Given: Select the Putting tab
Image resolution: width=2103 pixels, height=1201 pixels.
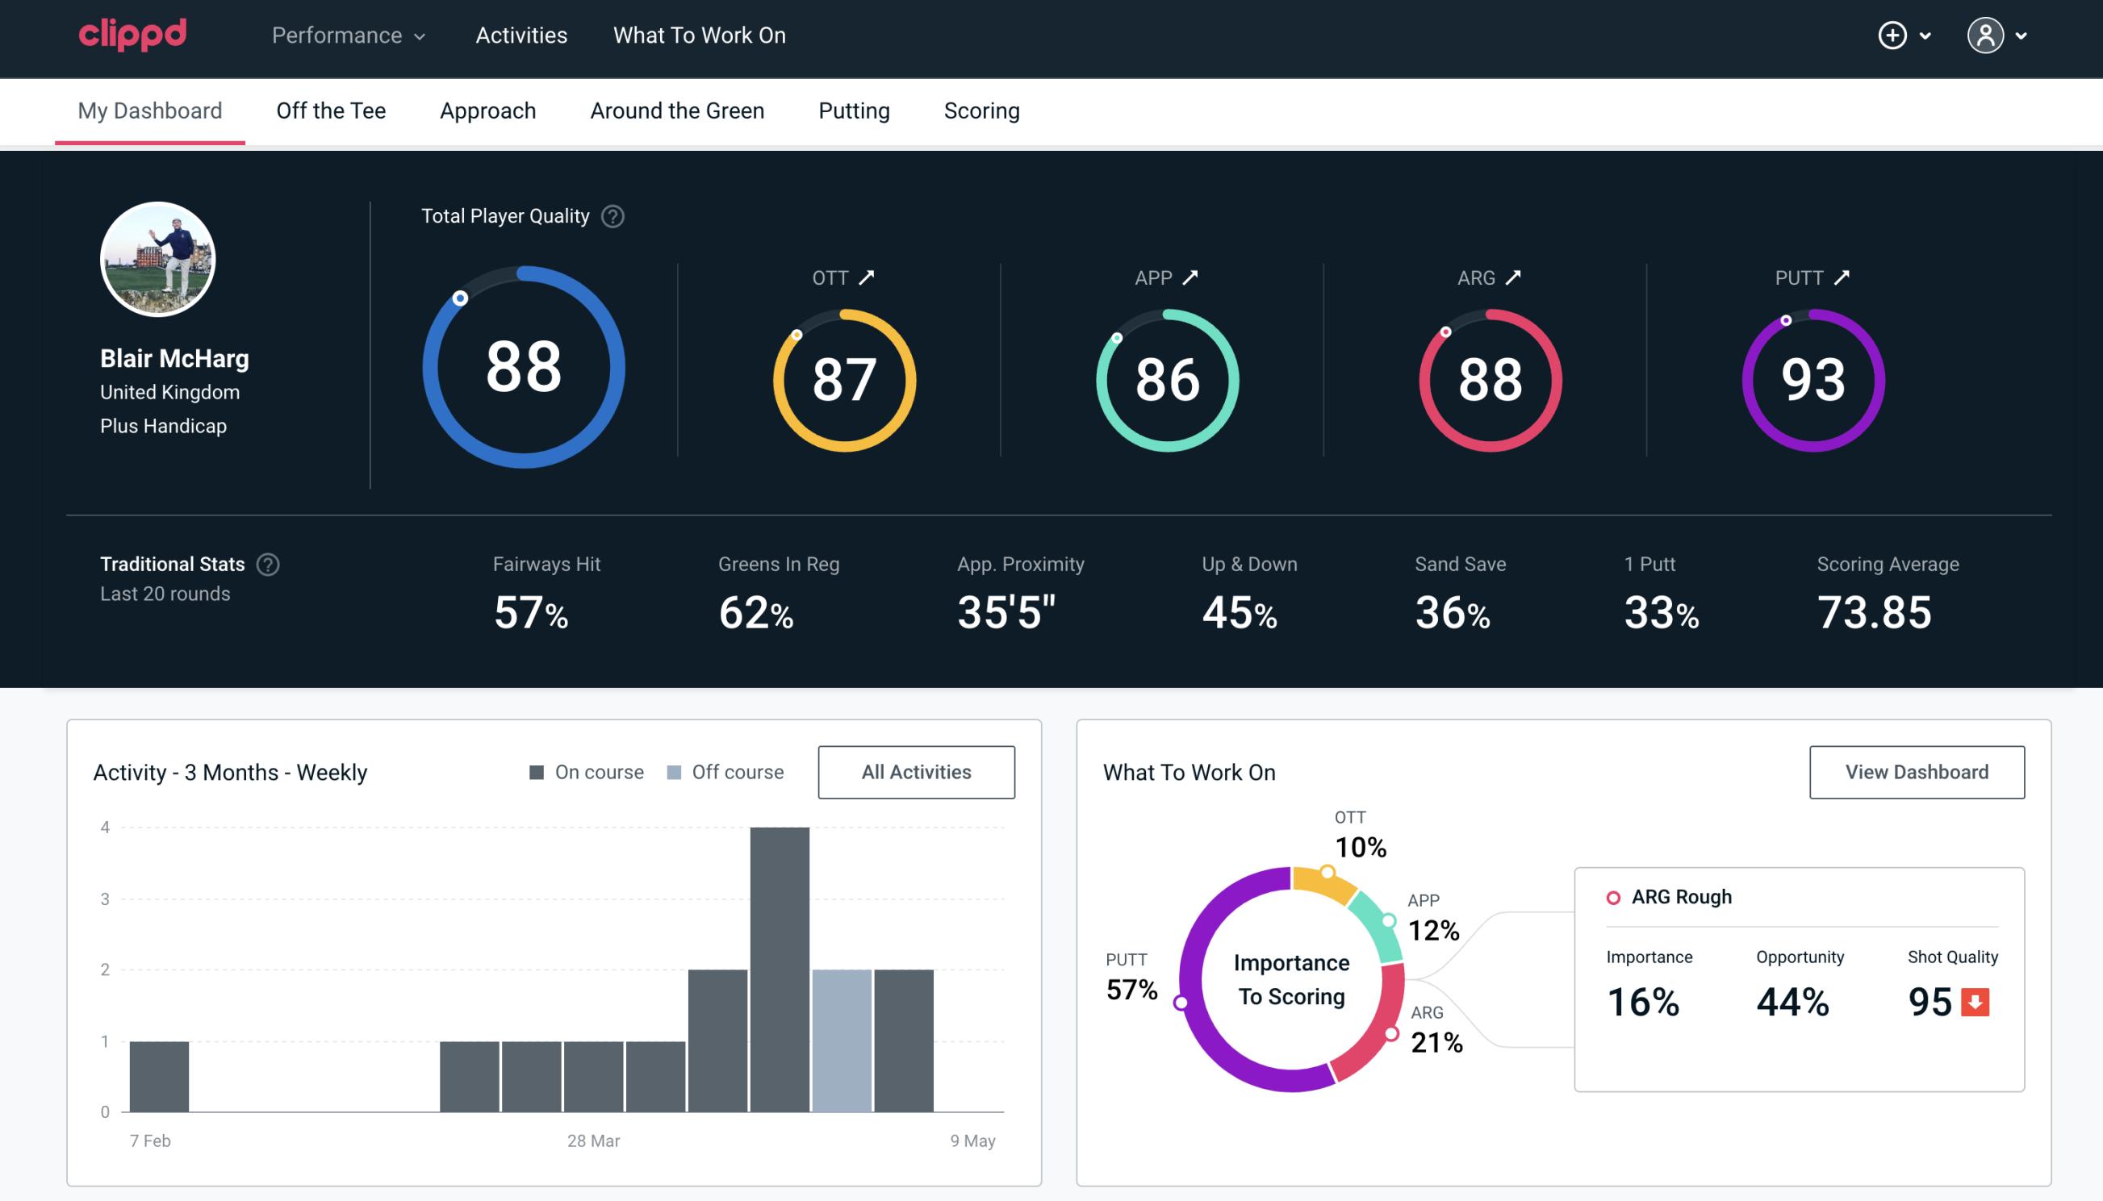Looking at the screenshot, I should click(852, 110).
